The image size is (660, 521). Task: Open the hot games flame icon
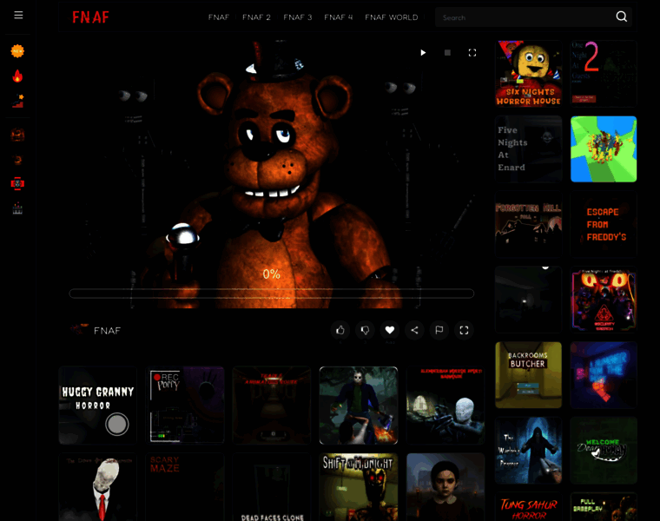pos(17,76)
